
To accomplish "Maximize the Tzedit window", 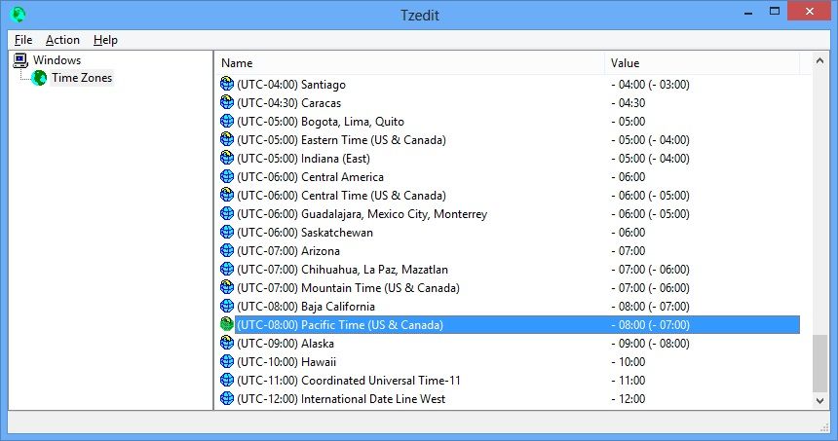I will click(775, 12).
